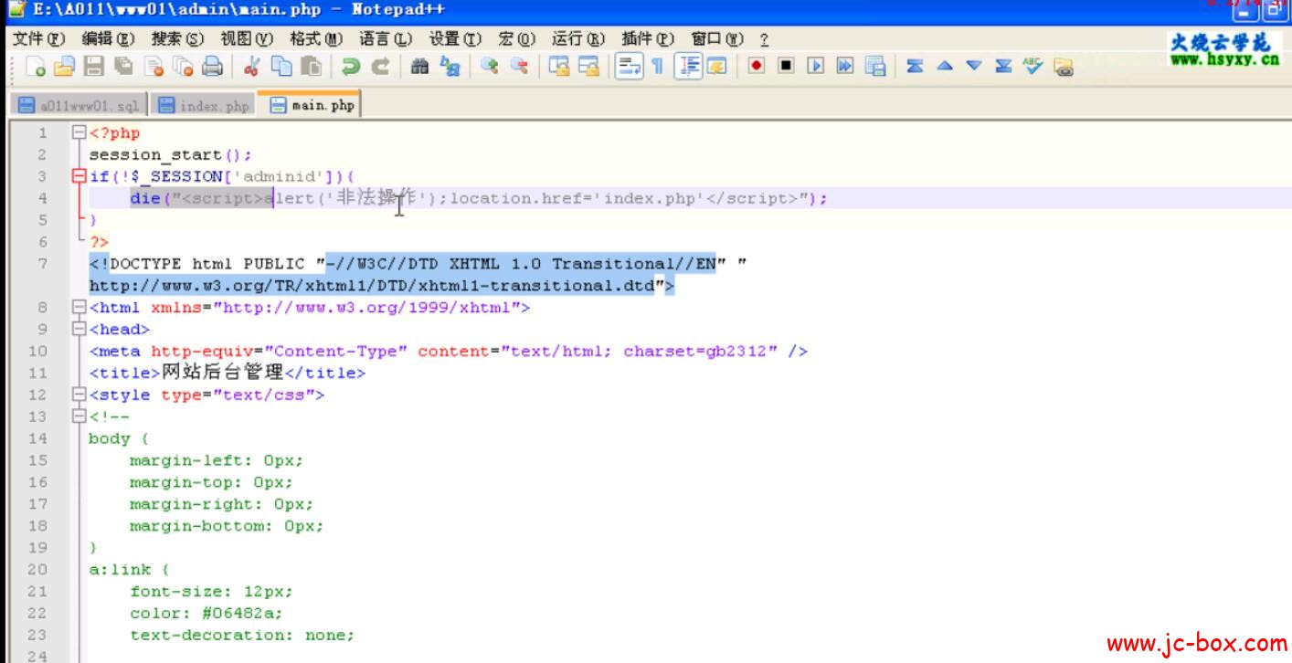Image resolution: width=1292 pixels, height=663 pixels.
Task: Zoom out using magnifier minus icon
Action: pyautogui.click(x=519, y=67)
